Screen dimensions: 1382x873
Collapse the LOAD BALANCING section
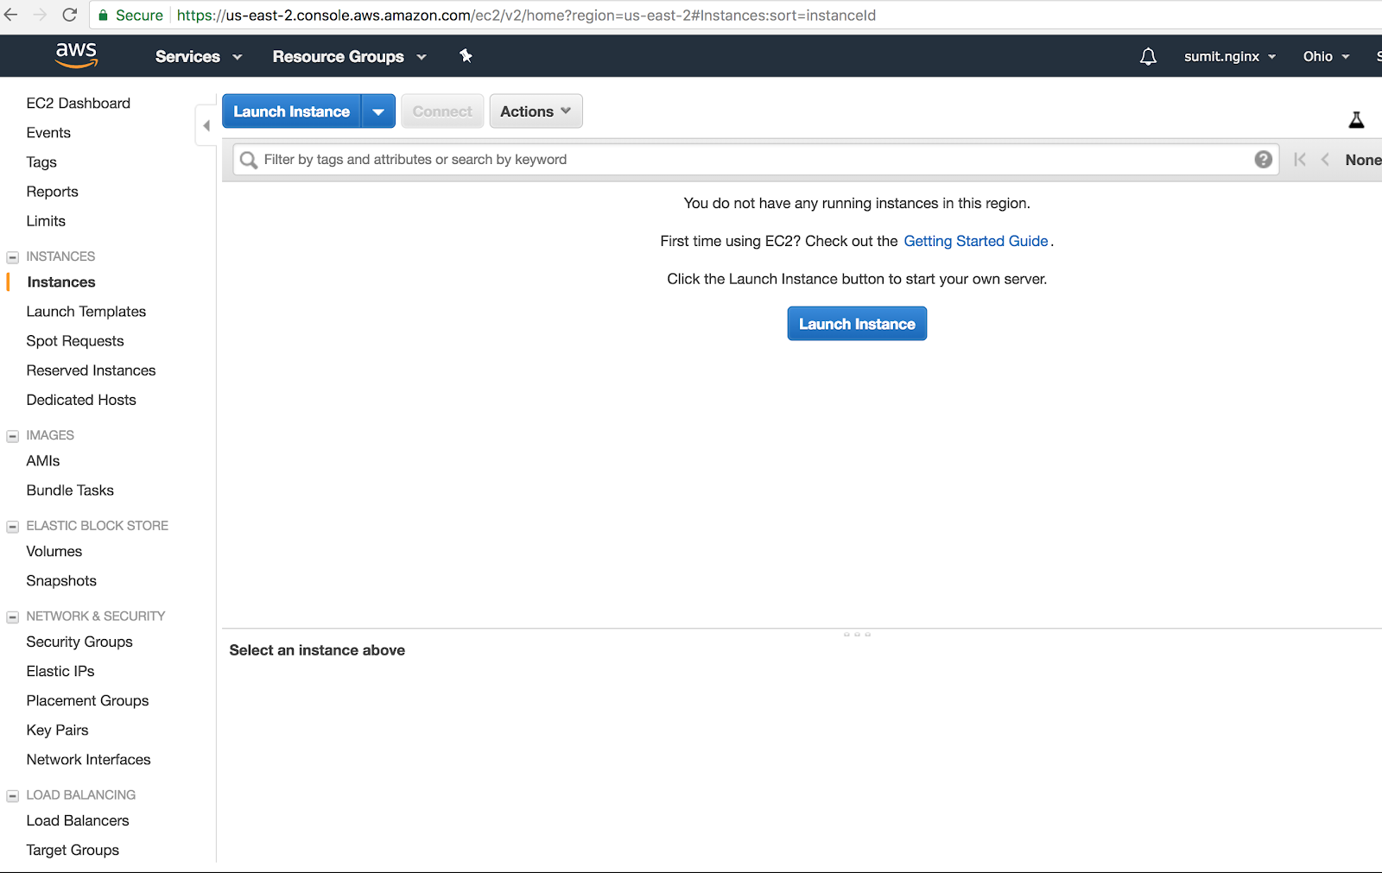point(13,796)
